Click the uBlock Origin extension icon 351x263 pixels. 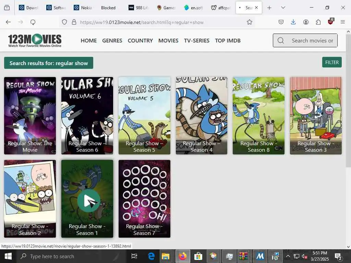coord(331,22)
